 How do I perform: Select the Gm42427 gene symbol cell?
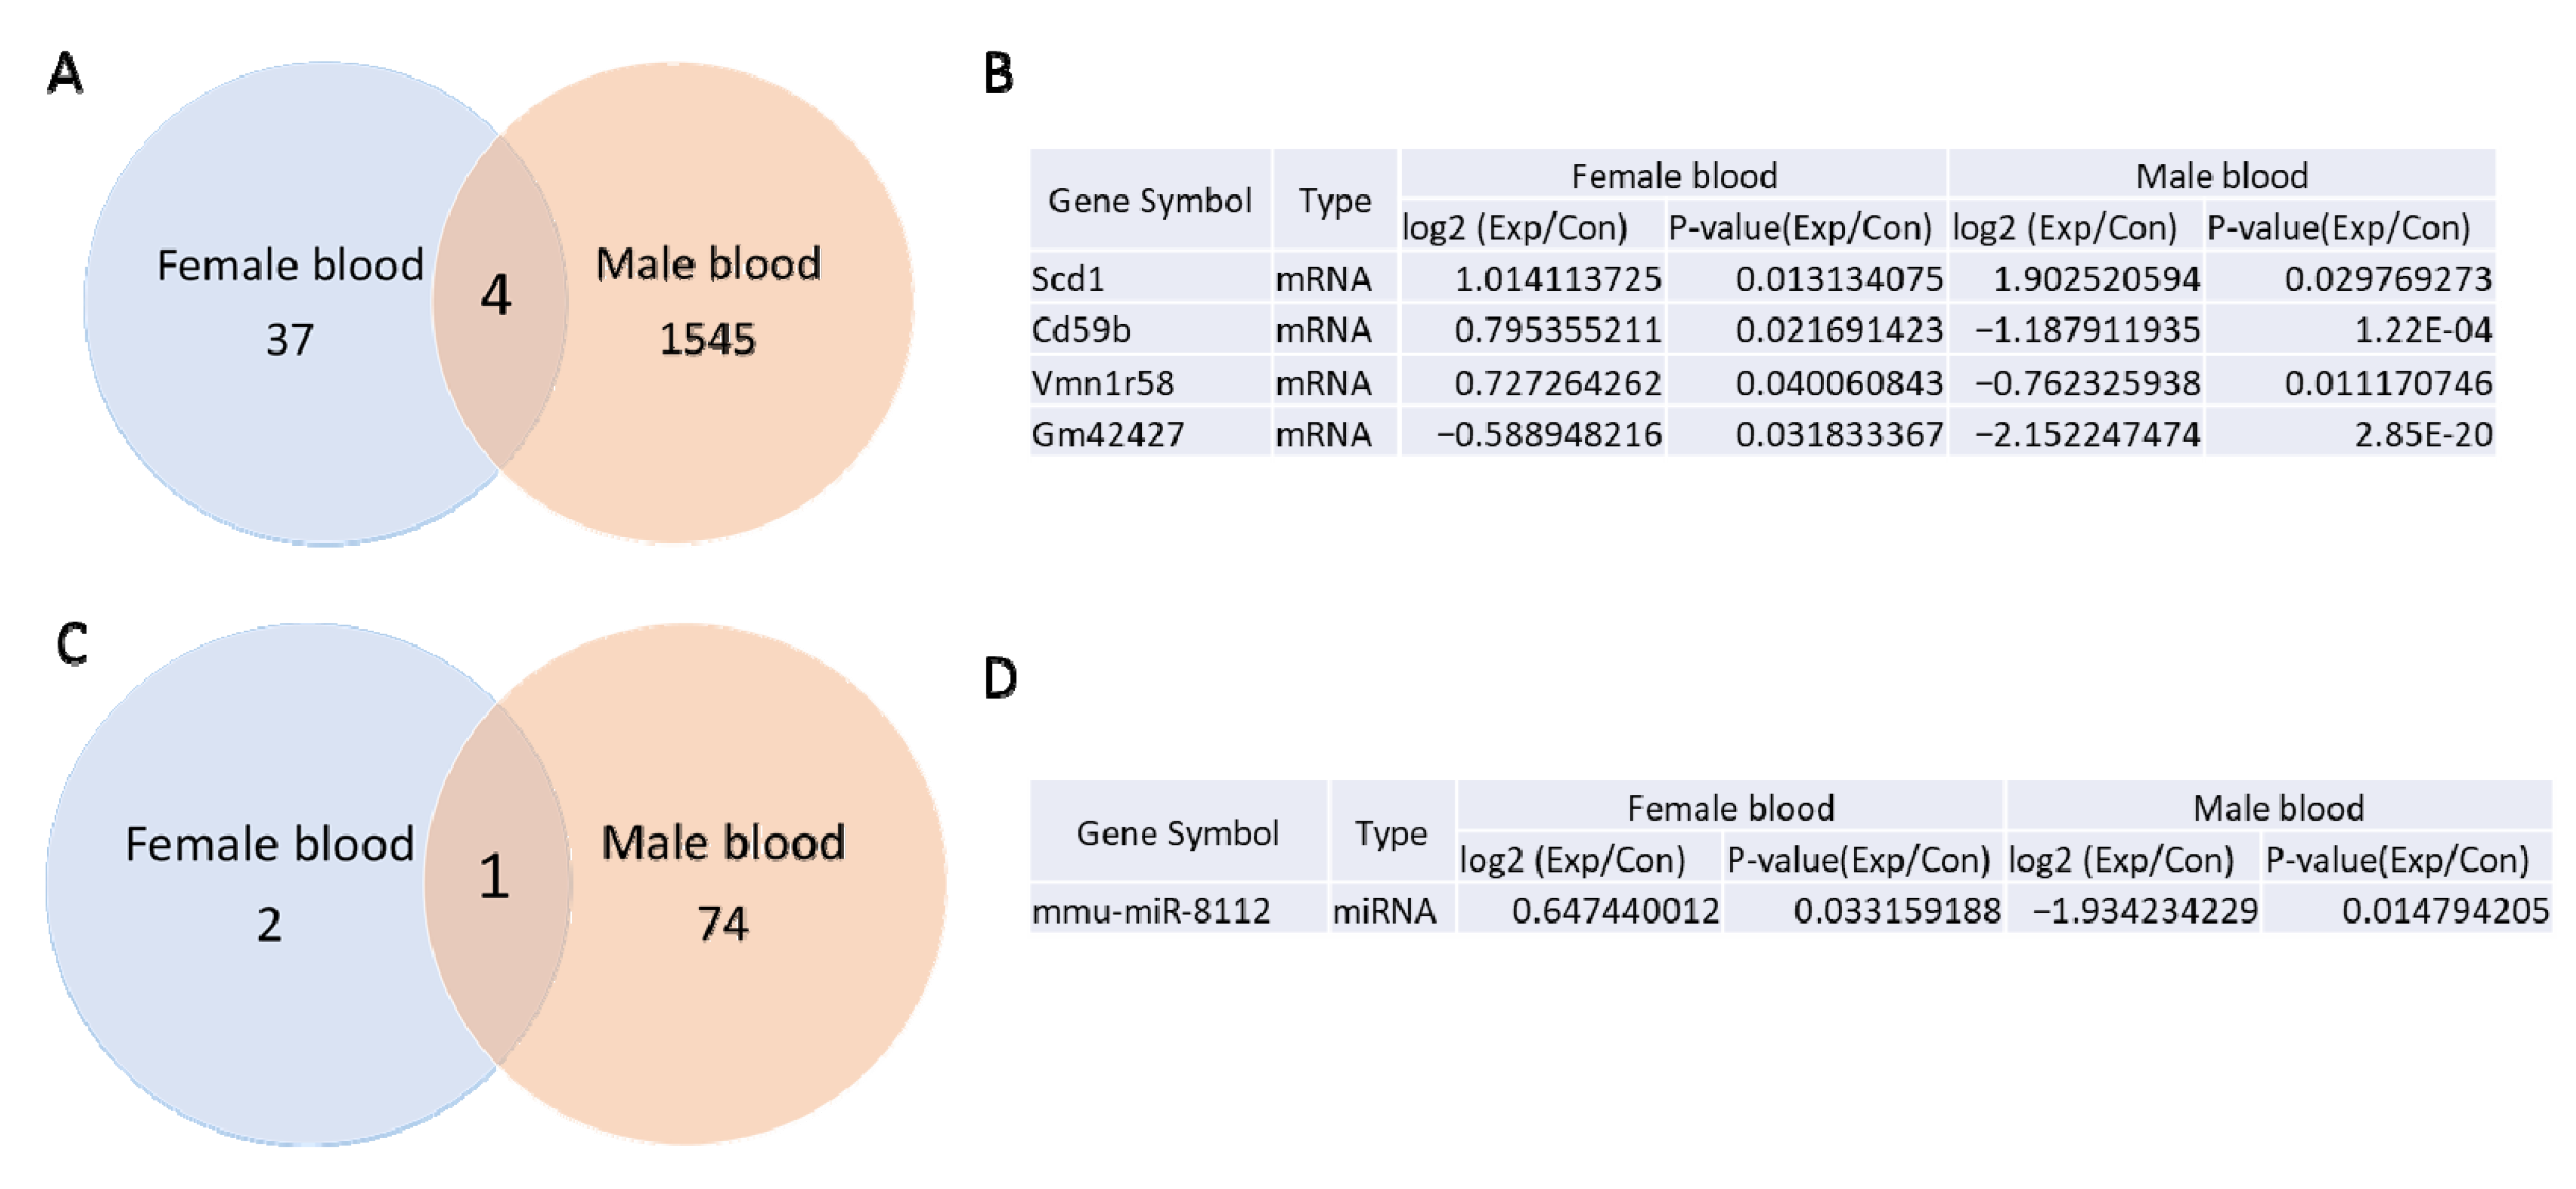pos(1108,435)
